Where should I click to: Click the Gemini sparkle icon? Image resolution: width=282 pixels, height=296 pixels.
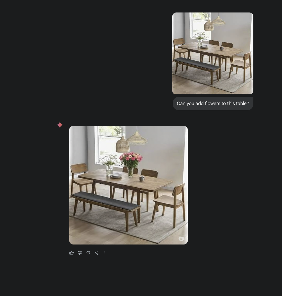[60, 125]
